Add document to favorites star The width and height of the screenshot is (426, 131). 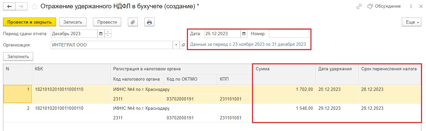35,6
